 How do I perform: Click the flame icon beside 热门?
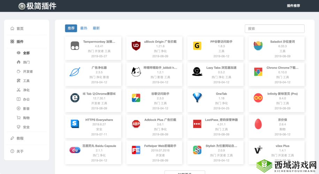[18, 62]
